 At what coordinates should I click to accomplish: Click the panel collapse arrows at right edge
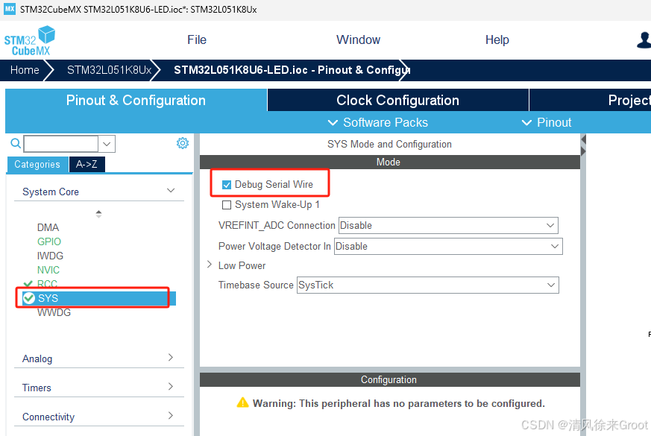(x=583, y=145)
